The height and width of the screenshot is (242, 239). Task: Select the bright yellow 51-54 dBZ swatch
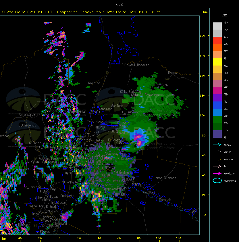(x=217, y=62)
